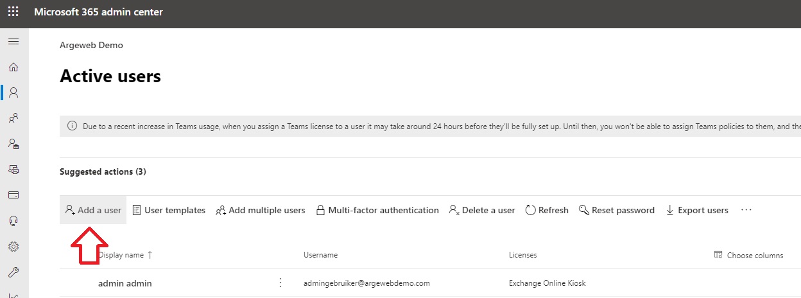Open more actions for admin admin
Image resolution: width=801 pixels, height=298 pixels.
[280, 283]
